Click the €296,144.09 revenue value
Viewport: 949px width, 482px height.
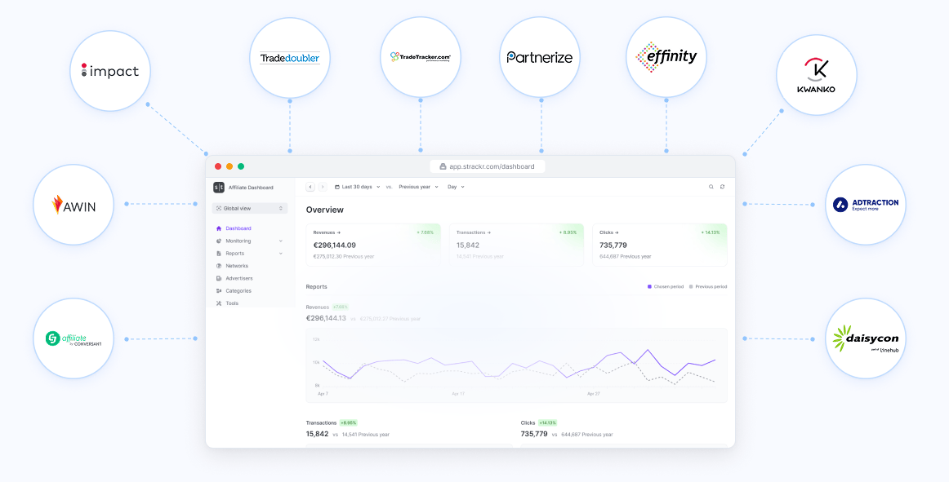[x=335, y=245]
